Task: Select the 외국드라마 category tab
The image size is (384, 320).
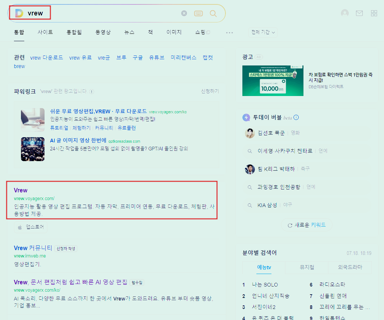Action: click(350, 267)
